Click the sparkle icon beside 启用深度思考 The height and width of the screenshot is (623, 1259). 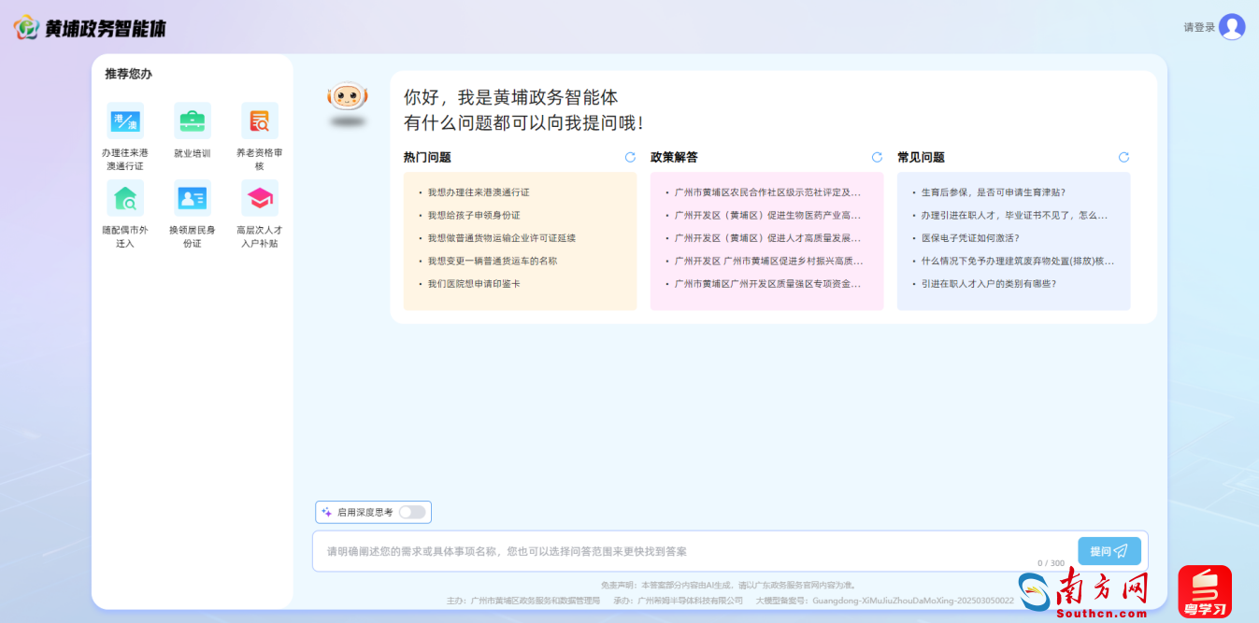coord(327,512)
